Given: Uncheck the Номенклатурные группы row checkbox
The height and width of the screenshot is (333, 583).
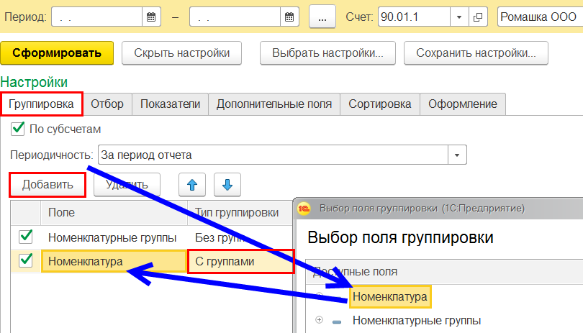Looking at the screenshot, I should click(25, 237).
